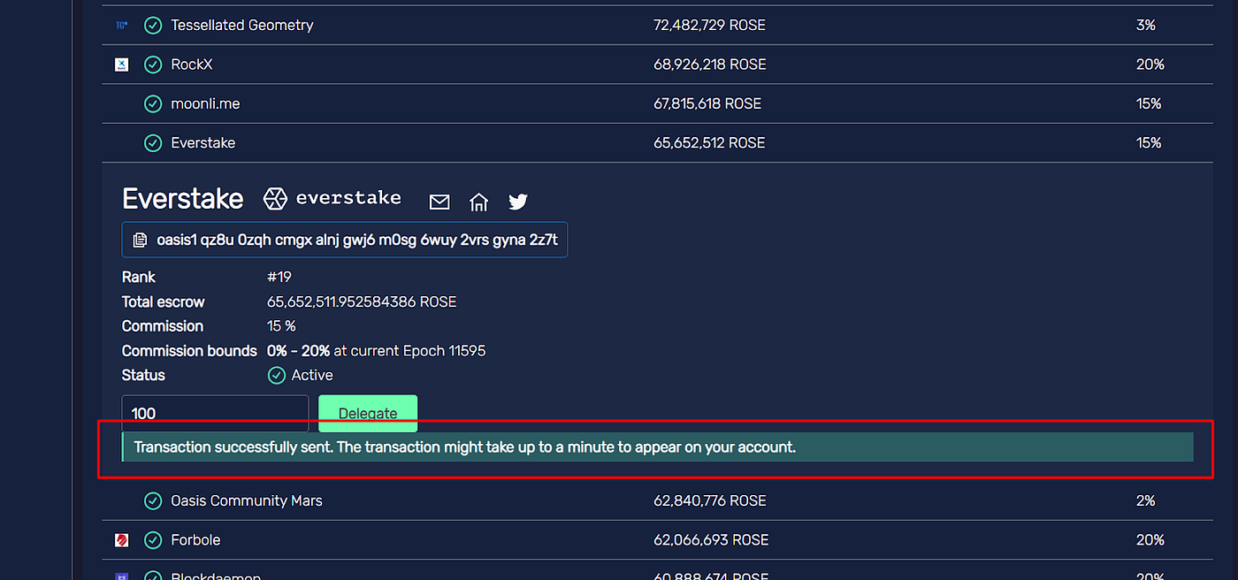This screenshot has width=1238, height=580.
Task: Click the Active status checkmark icon
Action: point(276,375)
